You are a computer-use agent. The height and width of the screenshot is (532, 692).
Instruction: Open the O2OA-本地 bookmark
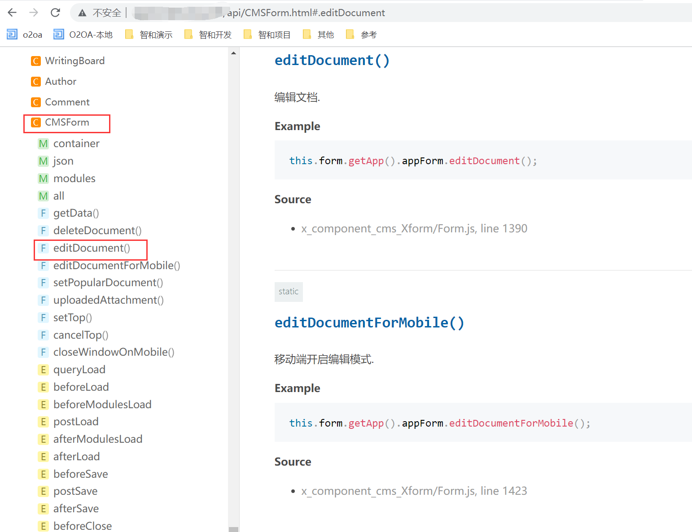[83, 35]
